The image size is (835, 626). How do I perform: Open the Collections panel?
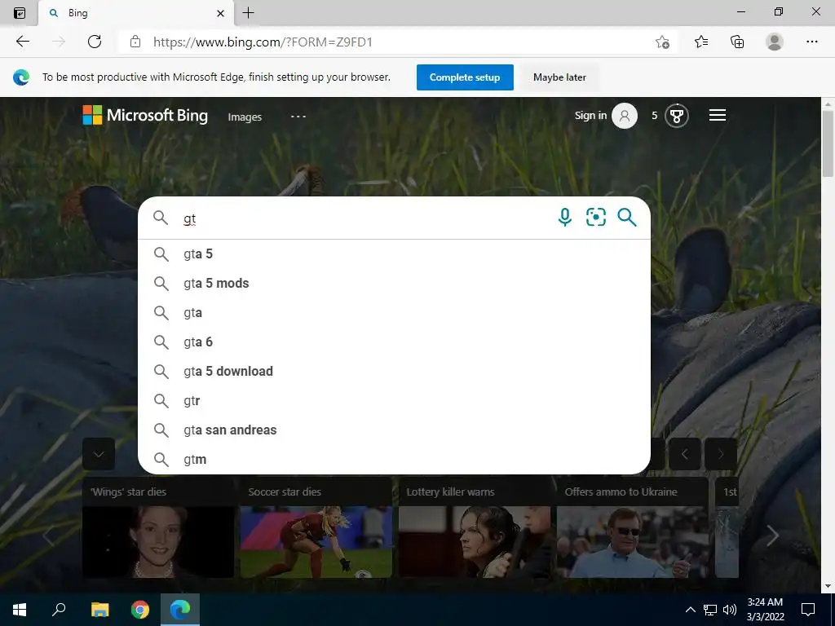coord(737,42)
